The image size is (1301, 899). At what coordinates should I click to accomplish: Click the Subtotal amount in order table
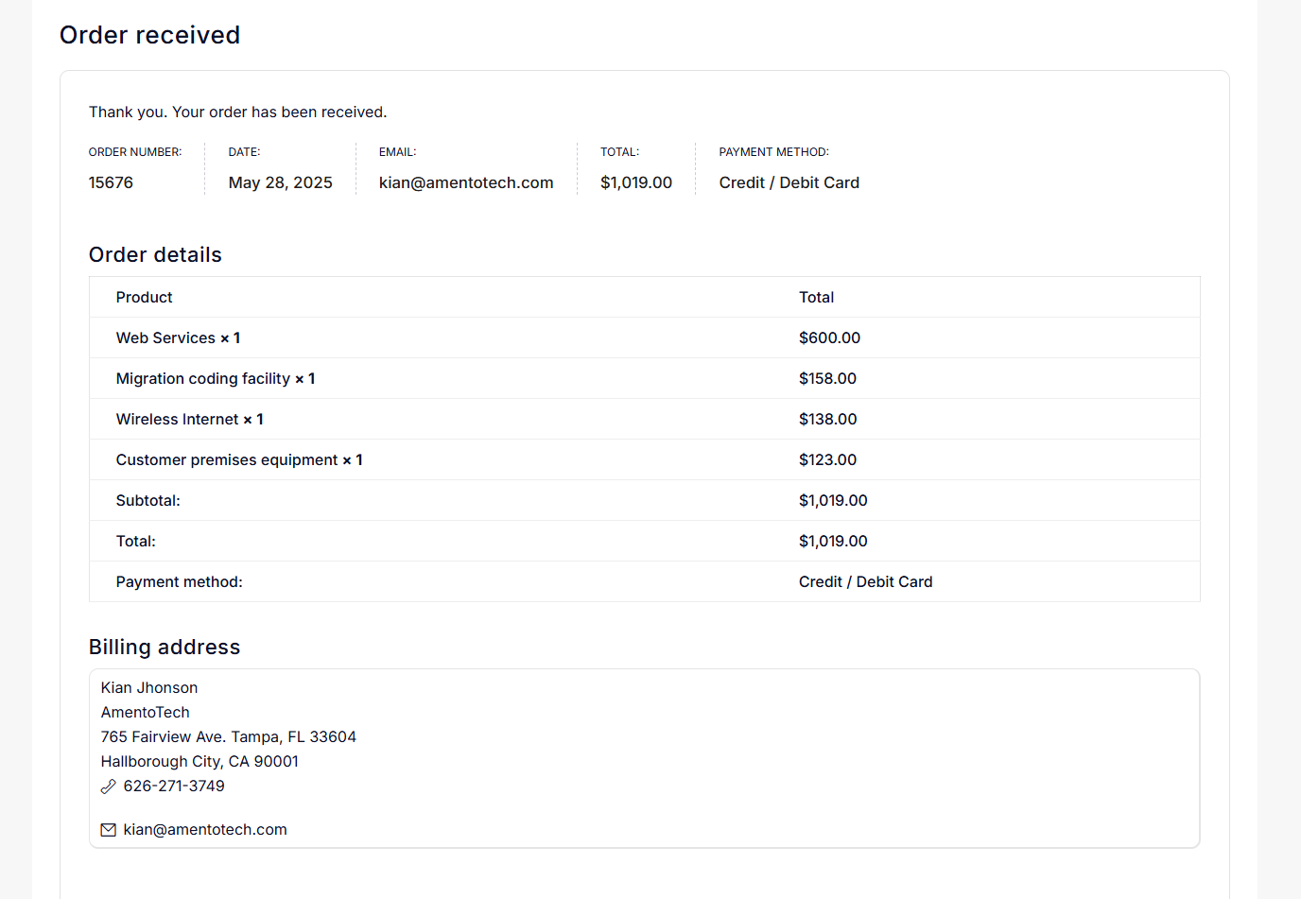[x=832, y=501]
